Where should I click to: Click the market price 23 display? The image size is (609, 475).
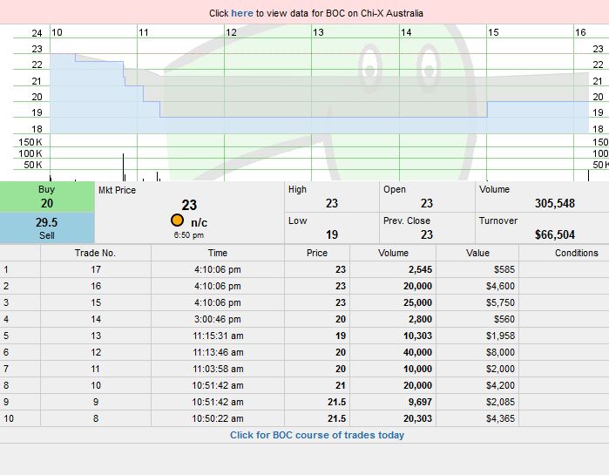coord(189,206)
